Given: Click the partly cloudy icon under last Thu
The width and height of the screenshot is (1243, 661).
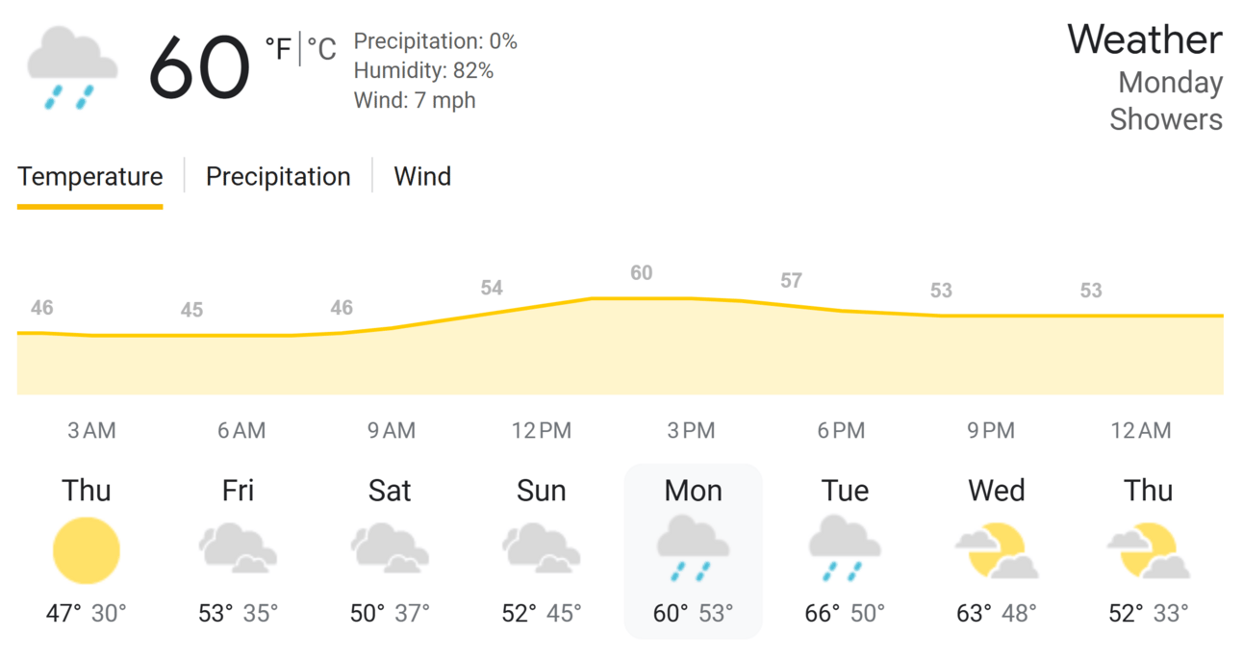Looking at the screenshot, I should [x=1149, y=550].
